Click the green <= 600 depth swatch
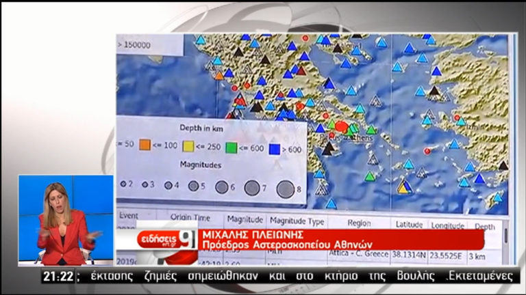The width and height of the screenshot is (526, 295). point(231,147)
